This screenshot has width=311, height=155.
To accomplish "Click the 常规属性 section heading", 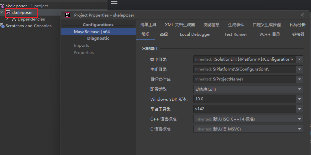I will [150, 49].
